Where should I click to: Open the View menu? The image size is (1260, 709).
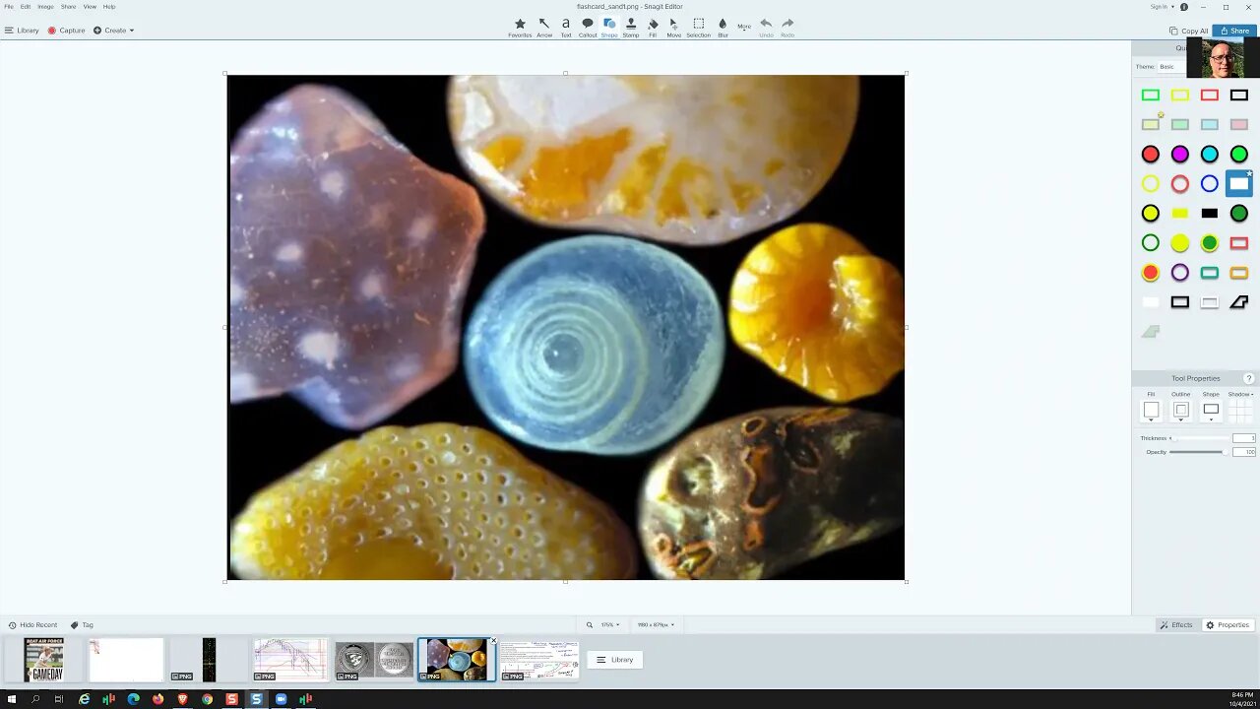[90, 7]
